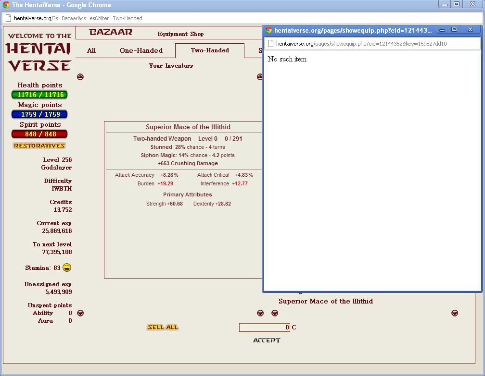Click the To next level value 77,395,108
Image resolution: width=485 pixels, height=376 pixels.
[57, 252]
